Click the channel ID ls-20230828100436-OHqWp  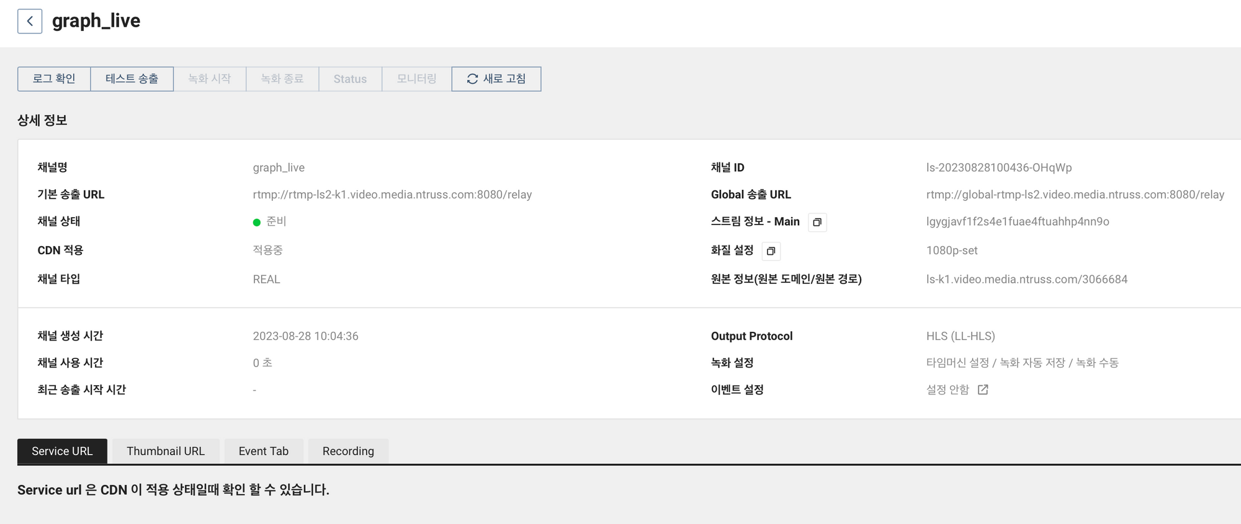999,167
